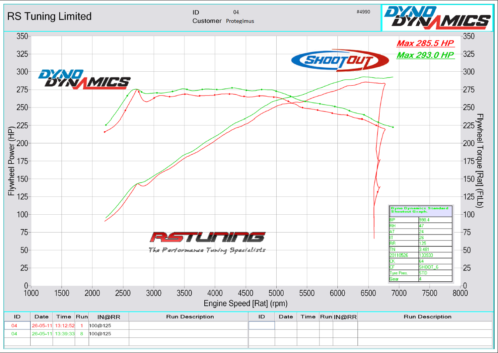
Task: Select the green Max 293.0 HP label
Action: [425, 55]
